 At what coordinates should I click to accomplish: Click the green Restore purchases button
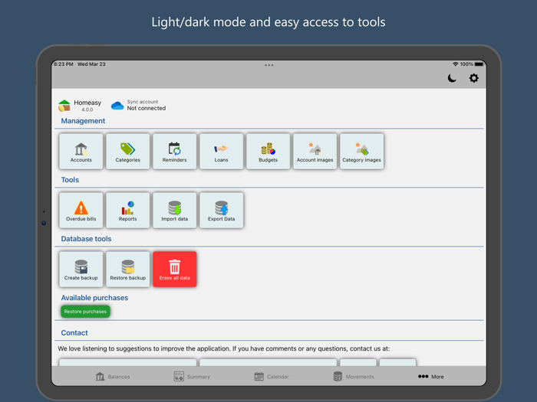[85, 312]
